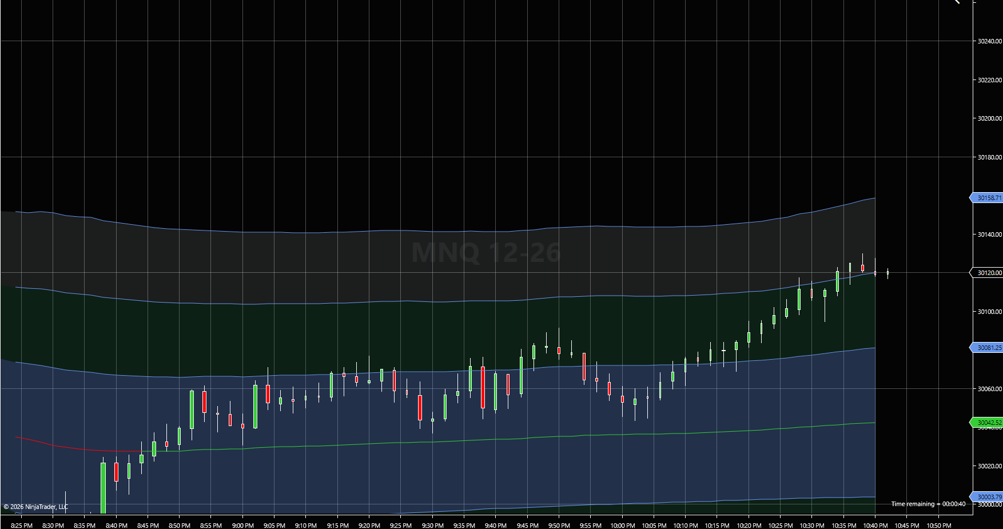Click the 30020.00 price axis label
1003x529 pixels.
pos(989,466)
